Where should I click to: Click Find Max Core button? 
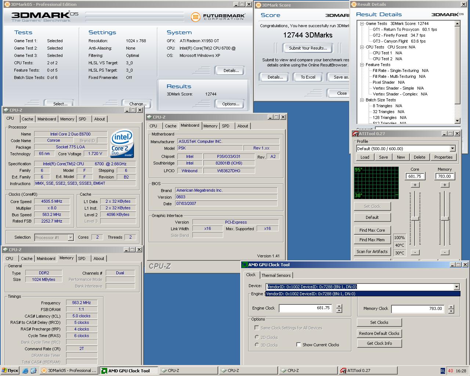tap(372, 230)
